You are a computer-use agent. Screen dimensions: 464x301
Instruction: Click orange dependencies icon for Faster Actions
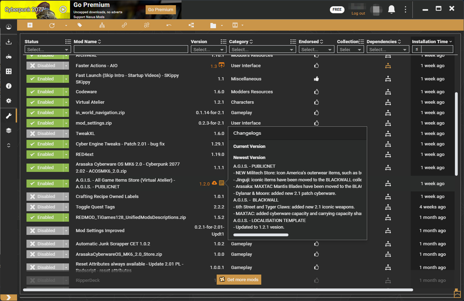click(388, 66)
